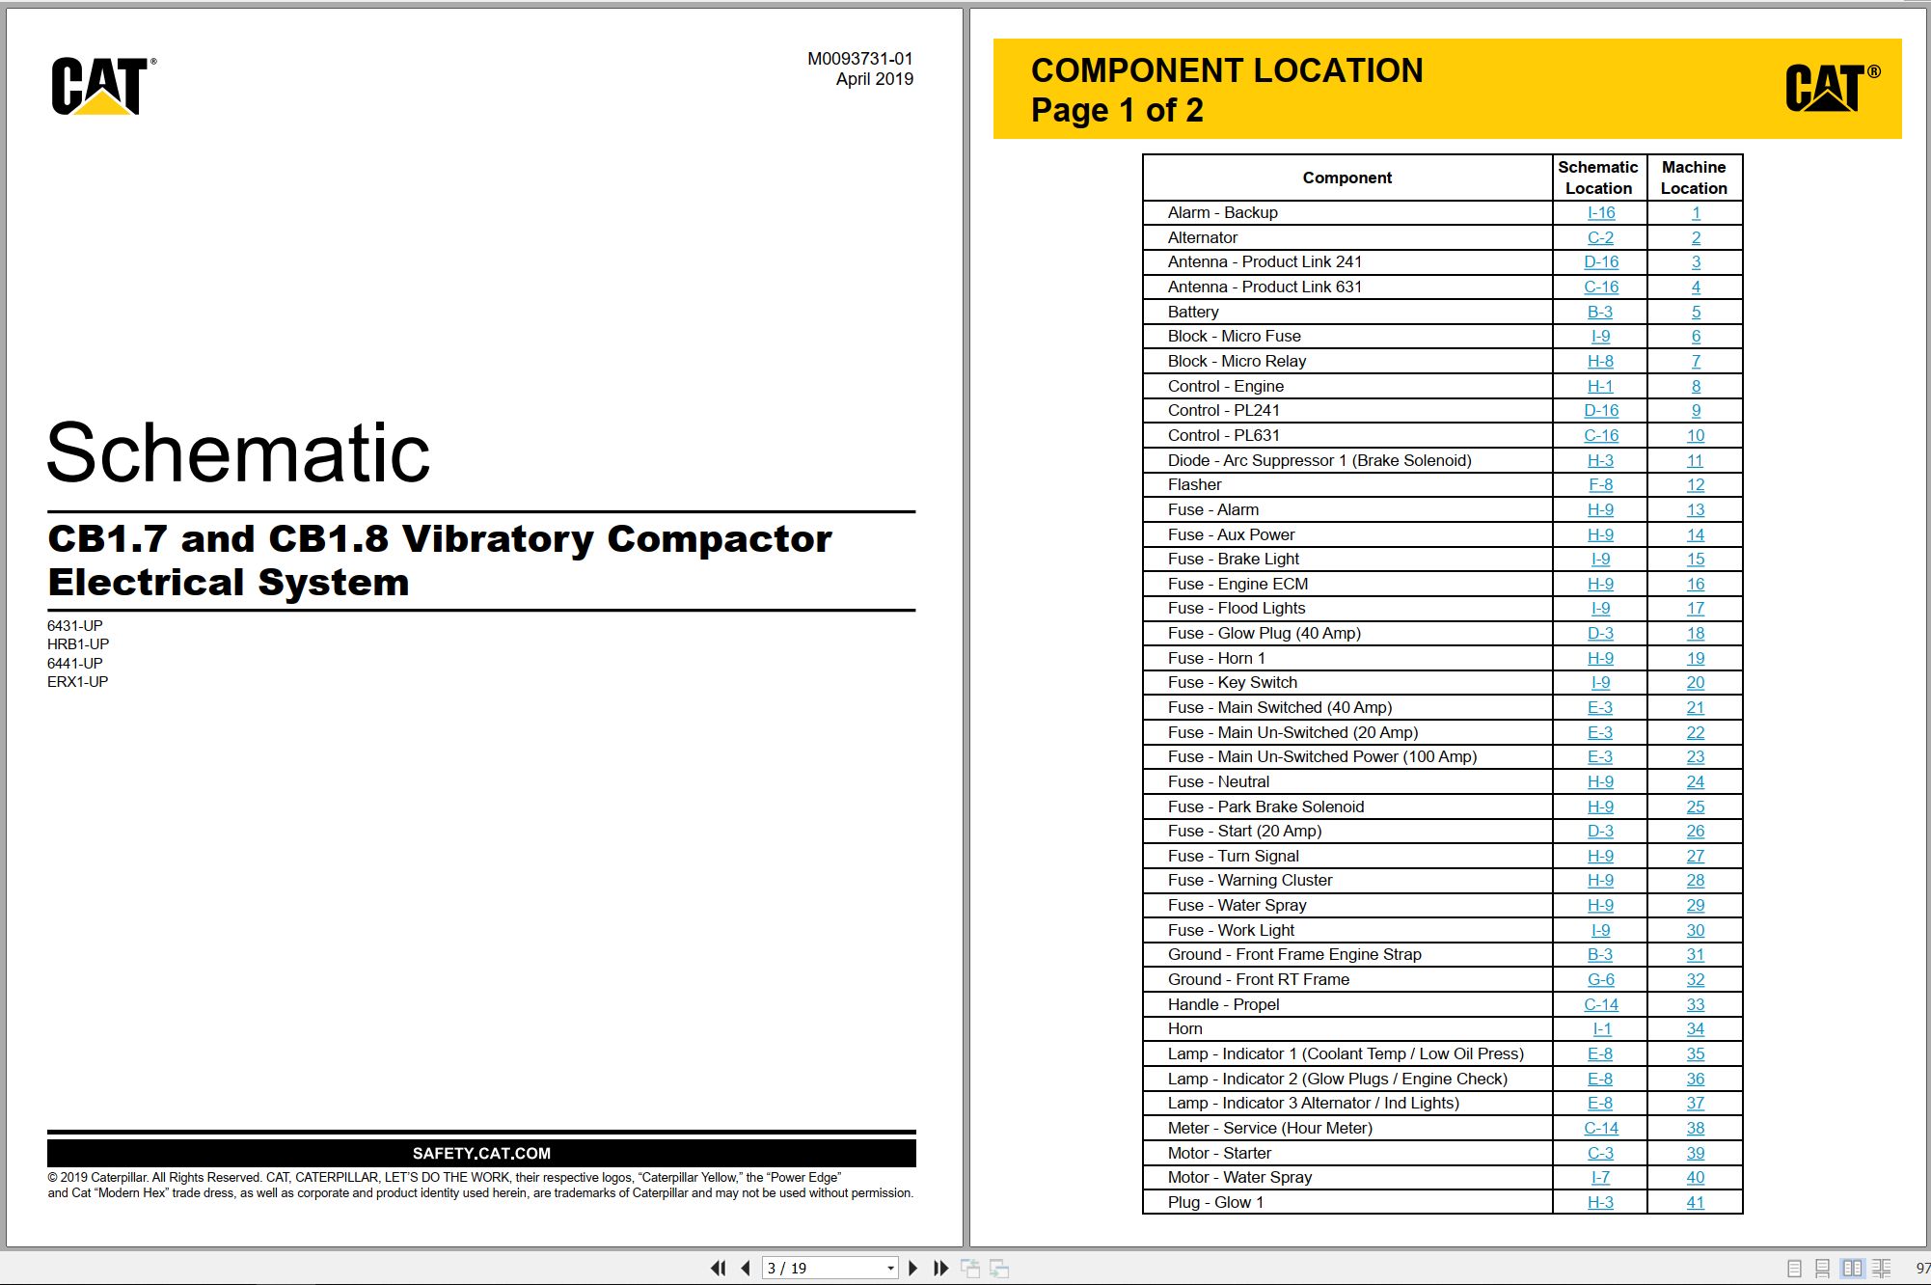Viewport: 1931px width, 1285px height.
Task: Open machine location 1 for Alarm Backup
Action: (1696, 212)
